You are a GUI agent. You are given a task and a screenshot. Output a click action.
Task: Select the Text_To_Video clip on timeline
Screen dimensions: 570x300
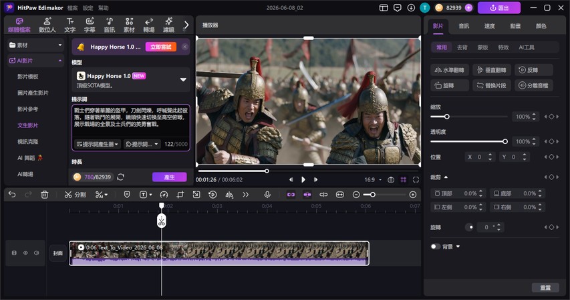[219, 253]
